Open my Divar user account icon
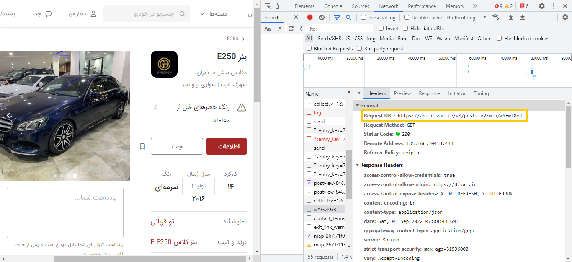Viewport: 572px width, 262px height. tap(93, 14)
